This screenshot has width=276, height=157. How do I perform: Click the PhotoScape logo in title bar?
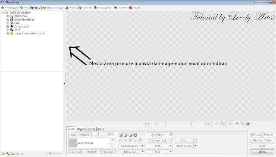pos(2,2)
